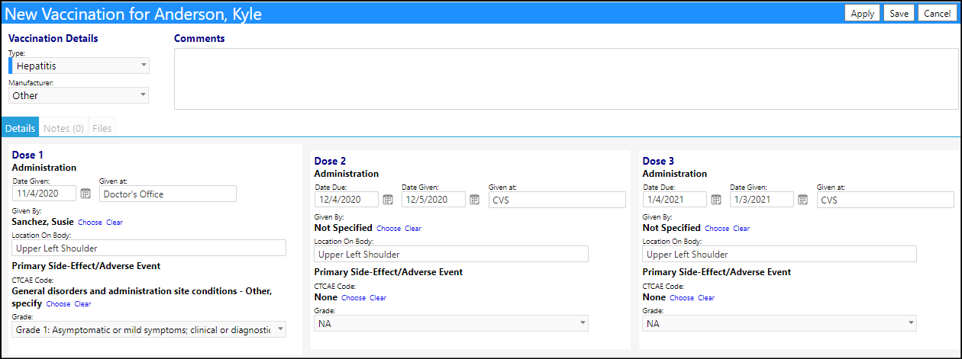Viewport: 962px width, 359px height.
Task: Expand the vaccination Type dropdown showing Hepatitis
Action: pyautogui.click(x=79, y=66)
